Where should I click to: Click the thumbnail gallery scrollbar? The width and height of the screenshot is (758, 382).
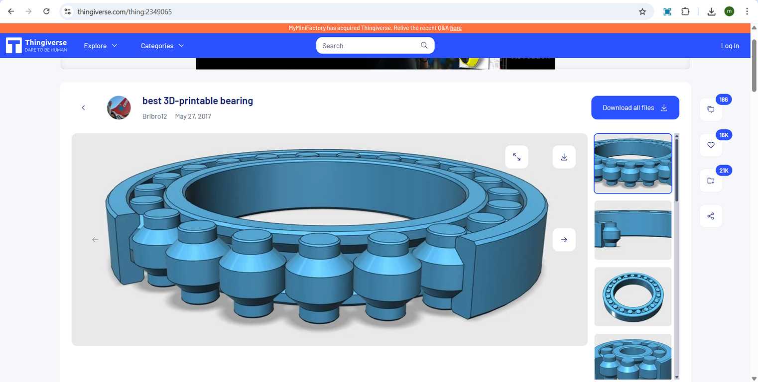pos(676,169)
